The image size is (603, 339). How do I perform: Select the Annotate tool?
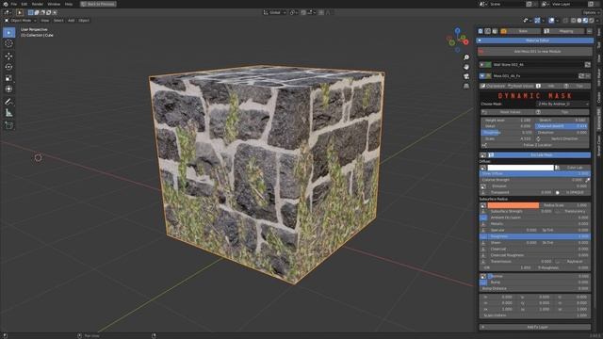point(8,102)
